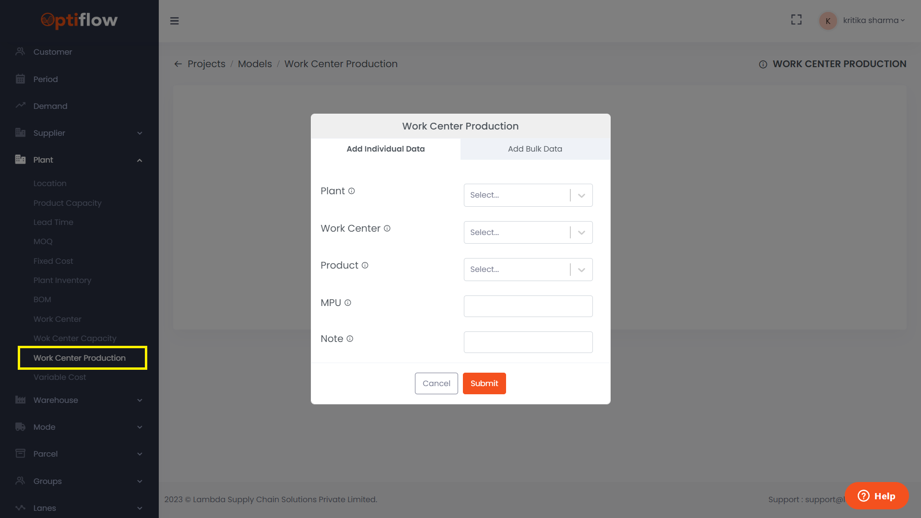
Task: Click inside the MPU input field
Action: [528, 306]
